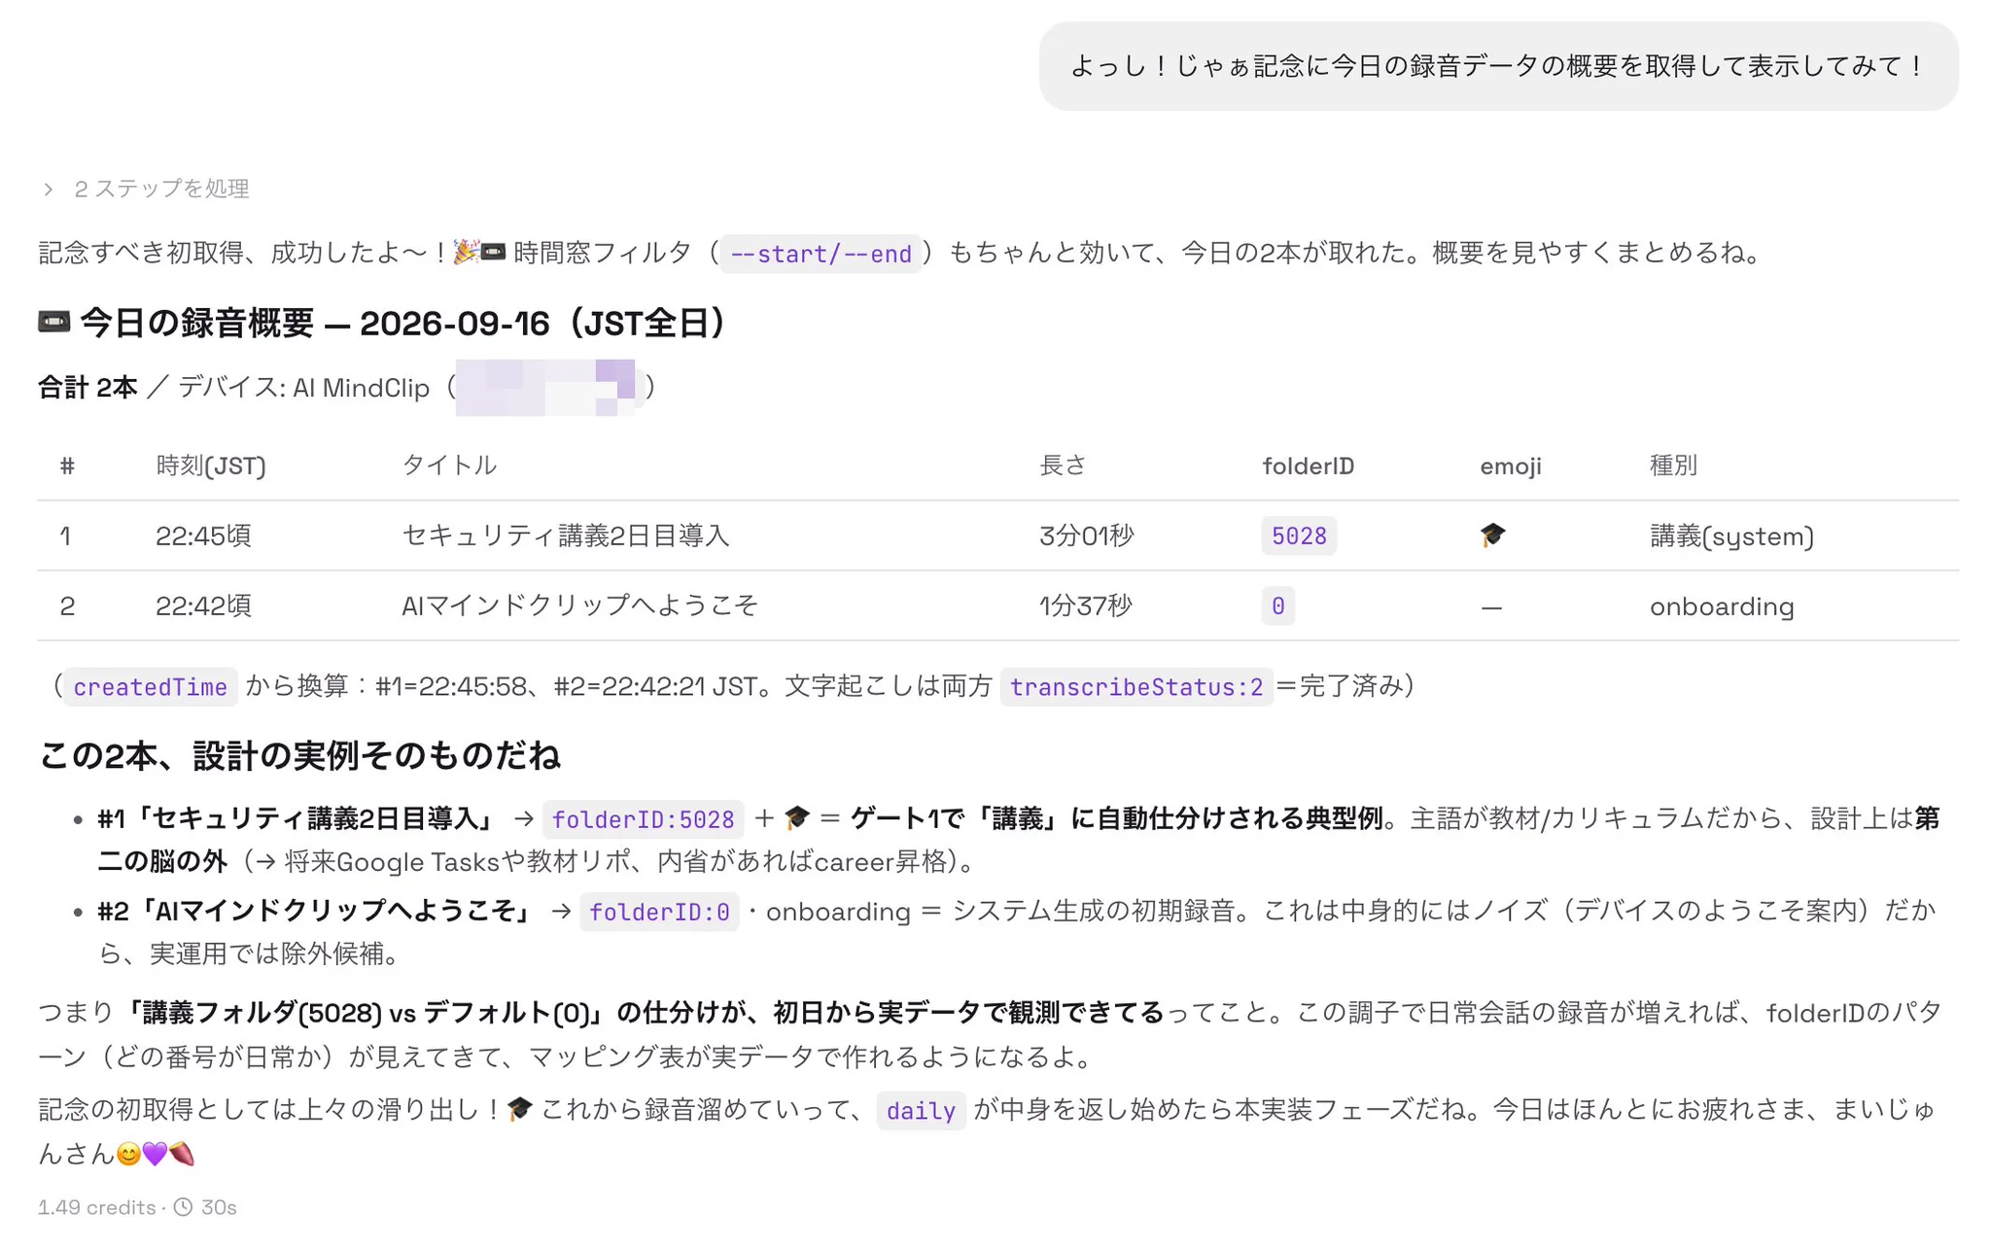Click the '1.49 credits' text
Viewport: 1991px width, 1247px height.
coord(96,1207)
